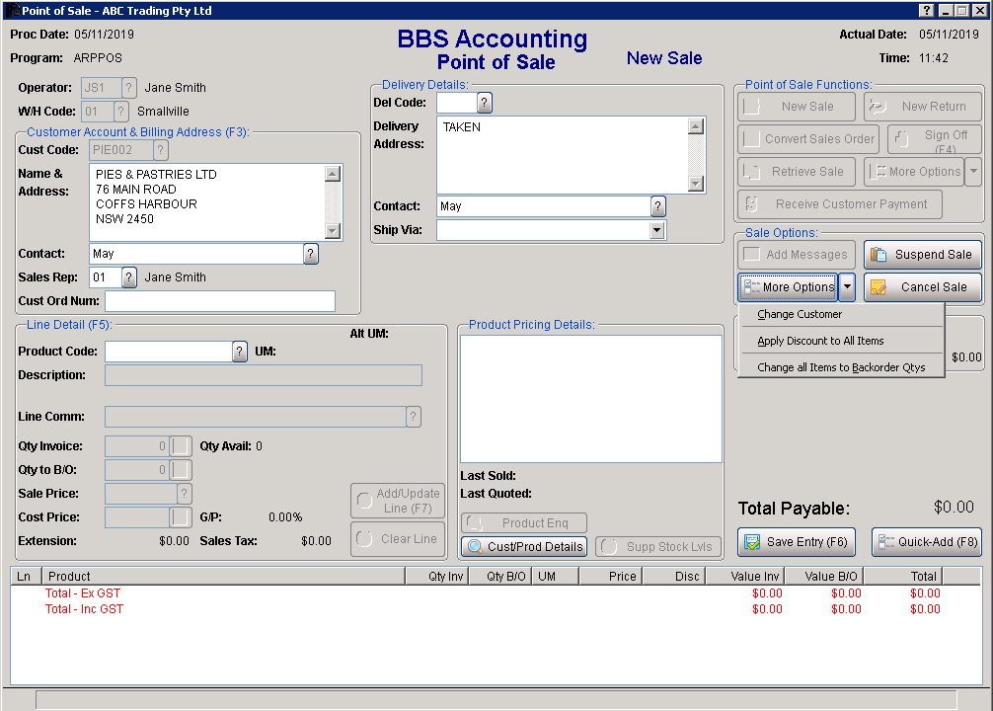The image size is (993, 711).
Task: Click the Sales Rep lookup question mark icon
Action: 128,277
